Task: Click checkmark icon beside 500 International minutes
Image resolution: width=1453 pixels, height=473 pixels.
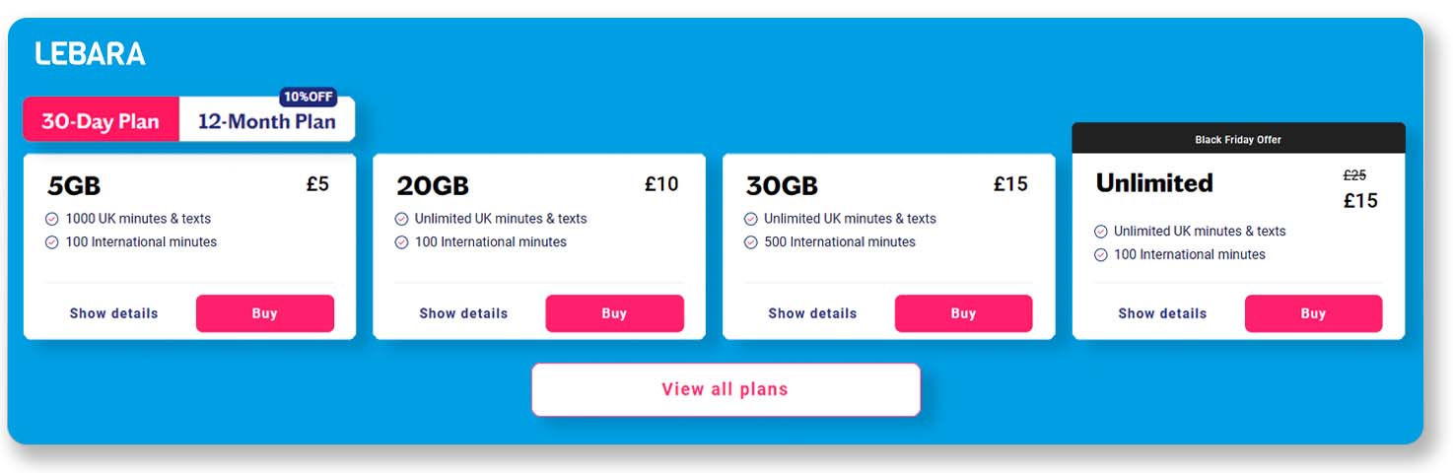Action: pyautogui.click(x=751, y=242)
